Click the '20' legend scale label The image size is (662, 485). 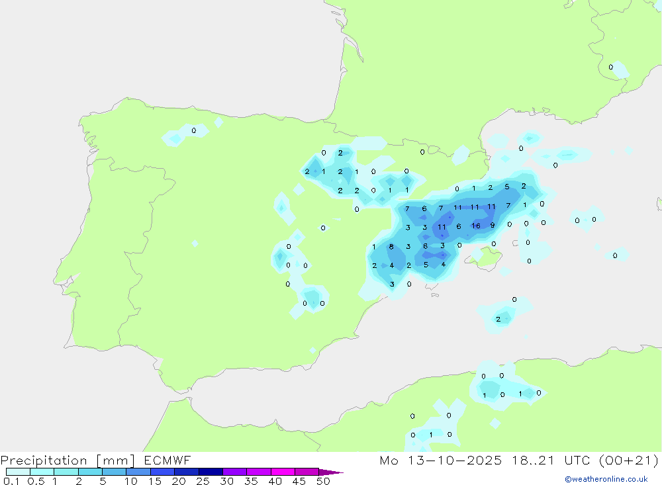[x=179, y=481]
